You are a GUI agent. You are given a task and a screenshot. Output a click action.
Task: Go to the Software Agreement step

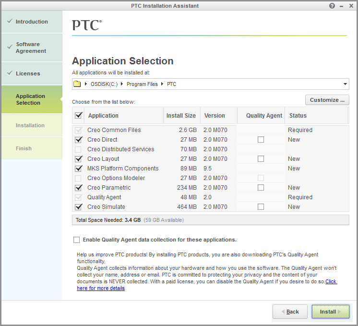(32, 48)
